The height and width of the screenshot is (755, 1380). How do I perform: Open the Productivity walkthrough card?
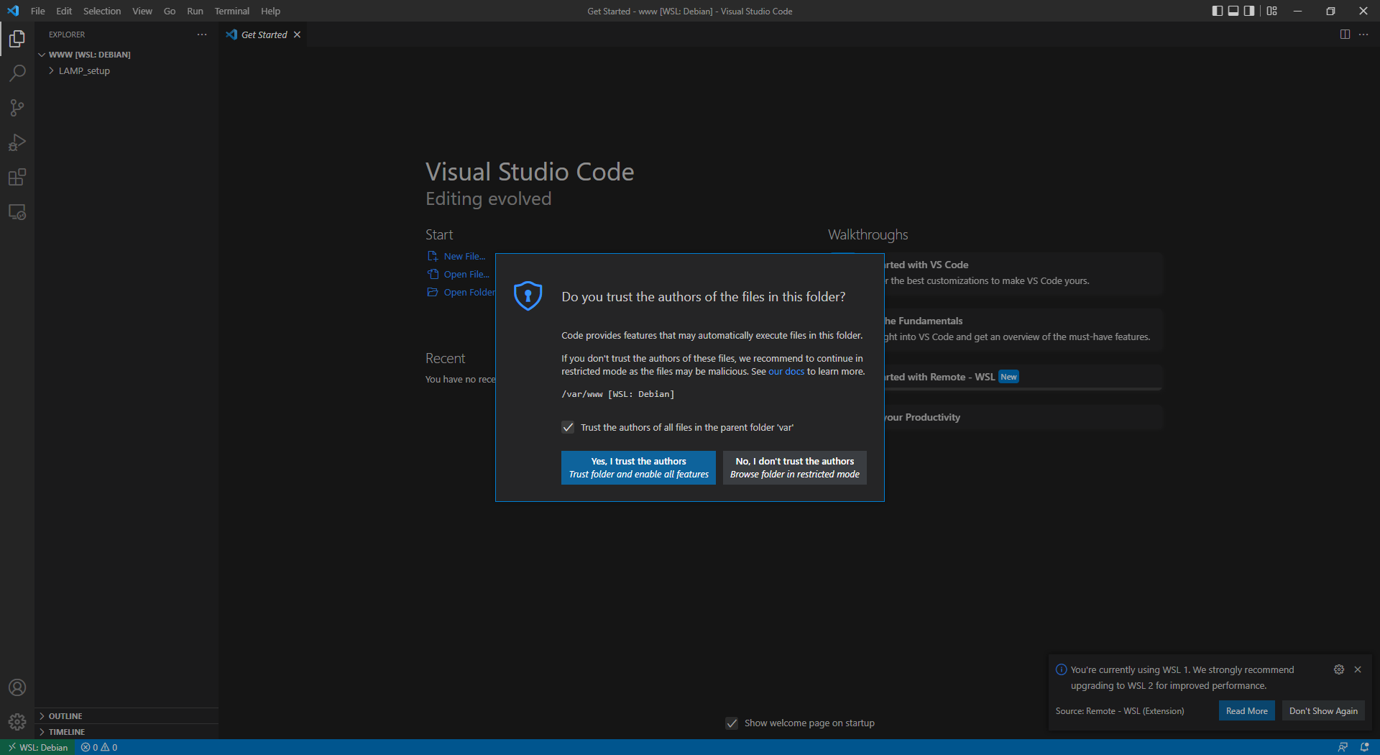coord(1023,418)
